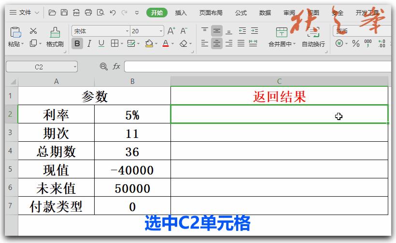The width and height of the screenshot is (396, 243).
Task: Apply justify alignment
Action: click(x=241, y=43)
